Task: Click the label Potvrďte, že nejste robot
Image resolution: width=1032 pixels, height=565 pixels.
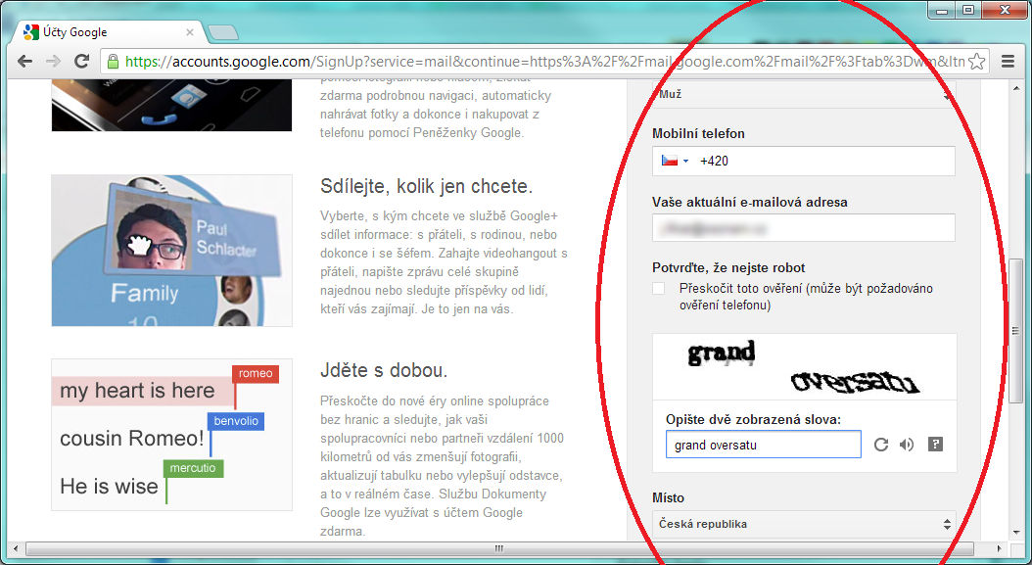Action: click(728, 268)
